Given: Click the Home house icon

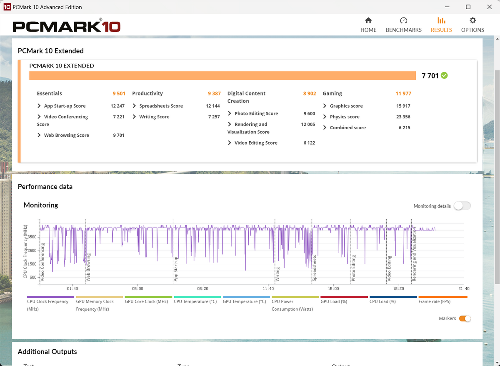Looking at the screenshot, I should click(368, 20).
